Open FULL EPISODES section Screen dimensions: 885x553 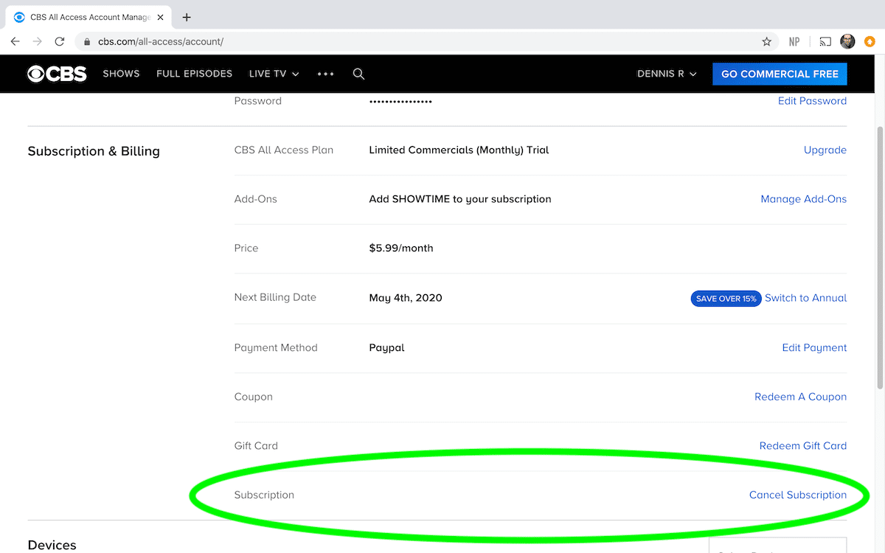tap(194, 74)
